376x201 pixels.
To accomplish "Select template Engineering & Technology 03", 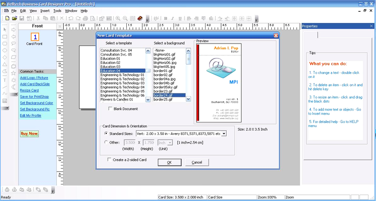I will pyautogui.click(x=122, y=83).
